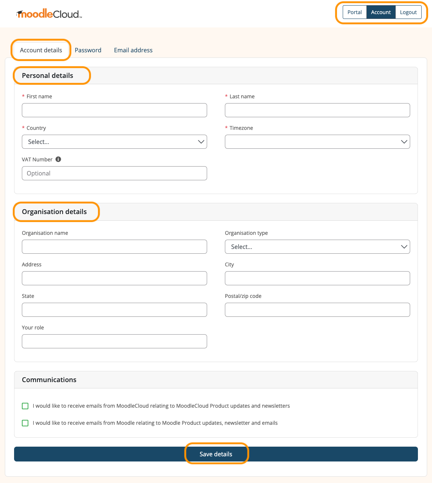Click the Postal/zip code field

(x=317, y=310)
